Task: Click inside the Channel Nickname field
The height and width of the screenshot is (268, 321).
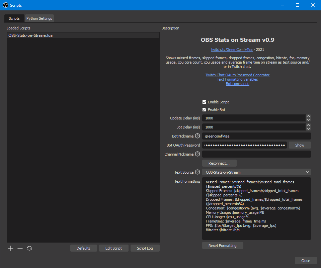Action: pyautogui.click(x=256, y=154)
